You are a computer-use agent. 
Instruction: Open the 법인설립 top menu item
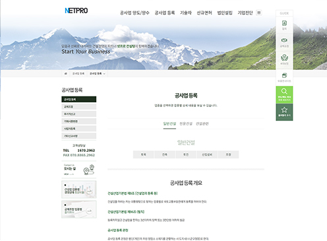pos(225,13)
